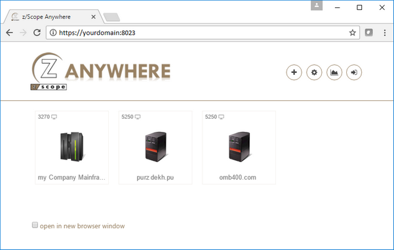
Task: Click the omb400.com label
Action: 238,178
